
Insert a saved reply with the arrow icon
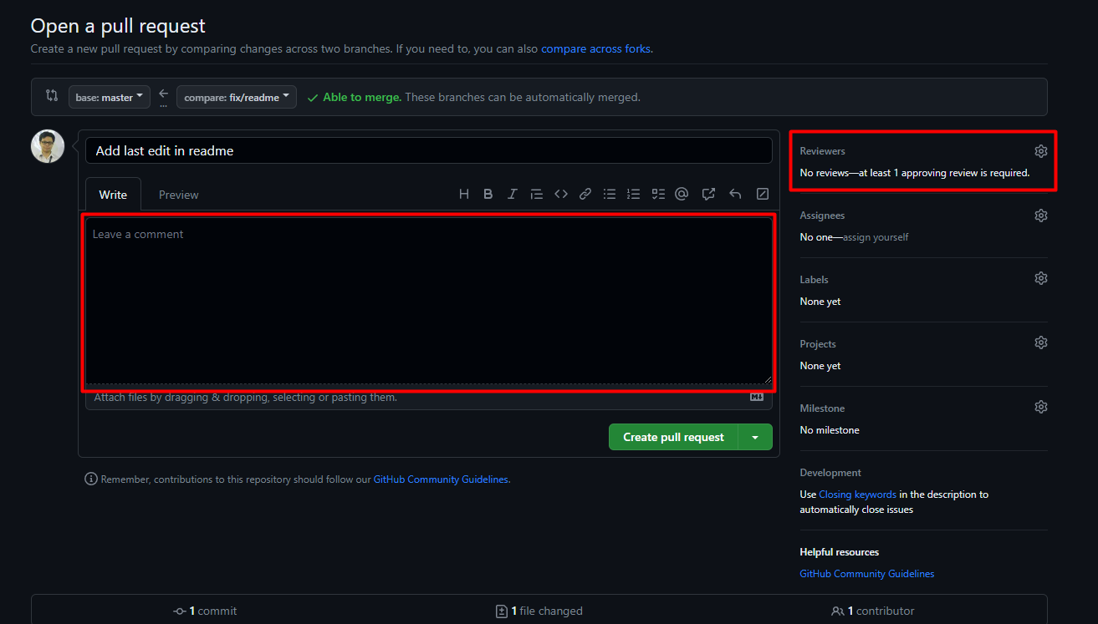(735, 194)
